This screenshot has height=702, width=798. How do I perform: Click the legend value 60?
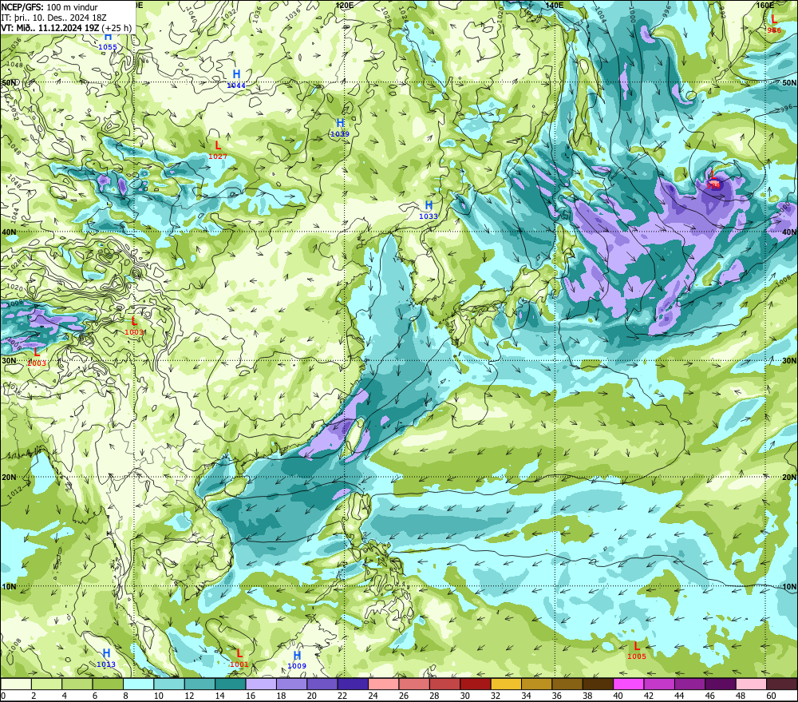pos(771,696)
